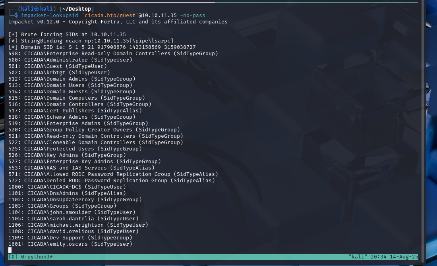The image size is (437, 266).
Task: Click the kali㉿kali prompt header
Action: (37, 9)
